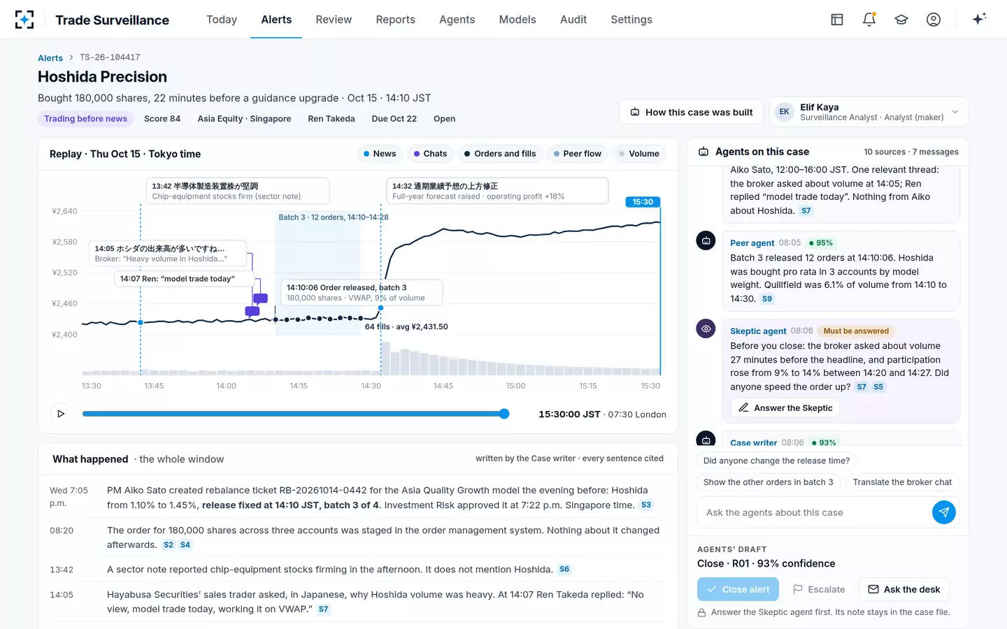Open the graduation cap learning icon
The height and width of the screenshot is (629, 1007).
[901, 20]
